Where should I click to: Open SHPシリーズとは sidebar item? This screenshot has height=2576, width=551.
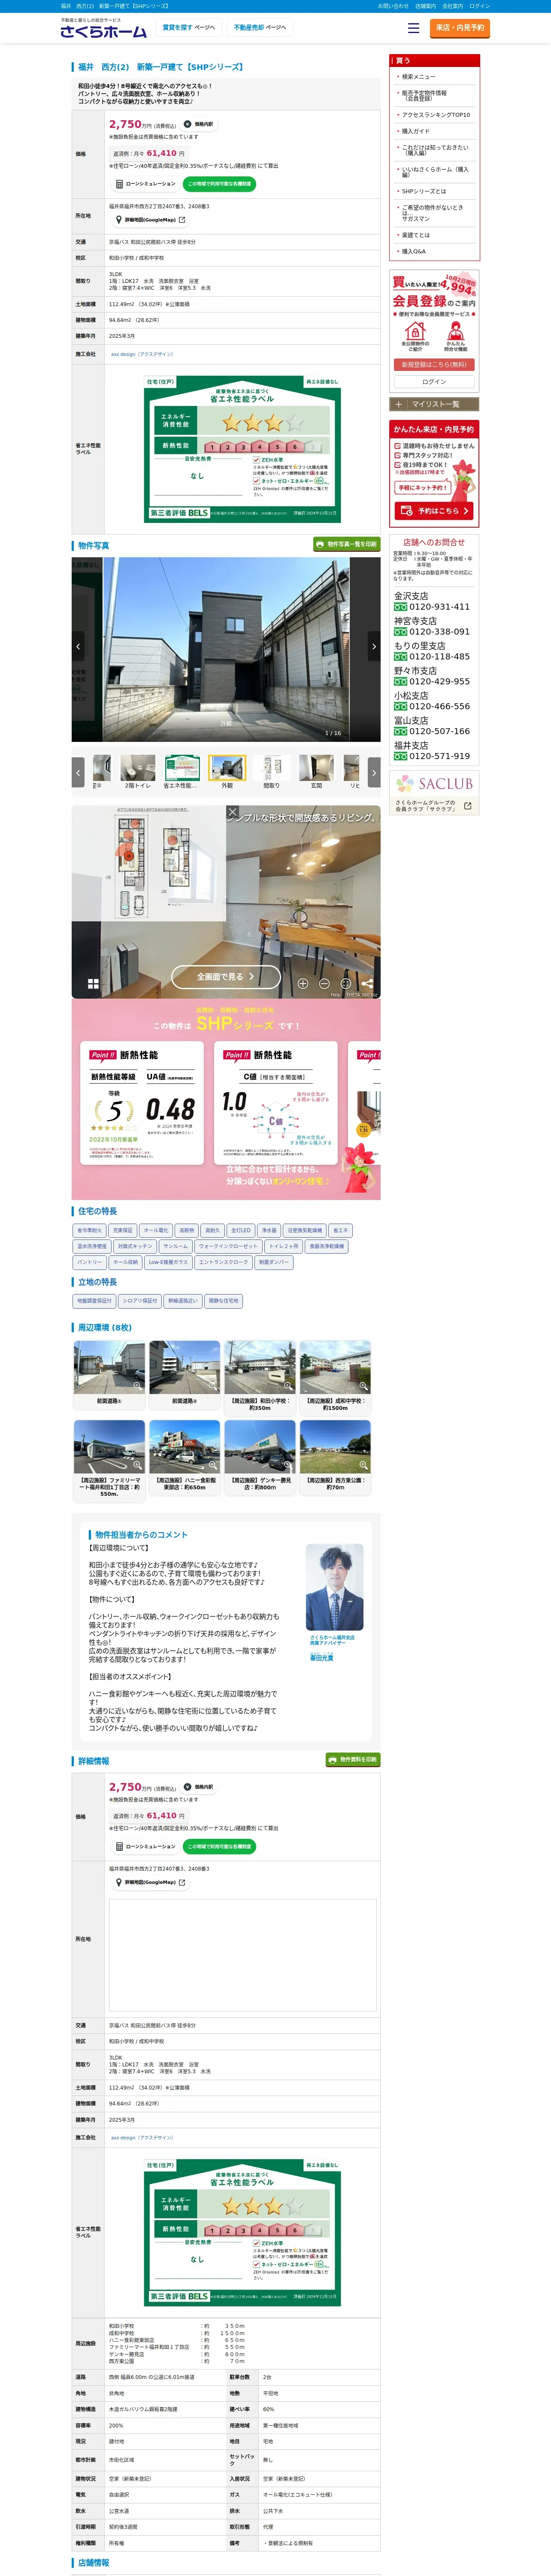[x=424, y=191]
